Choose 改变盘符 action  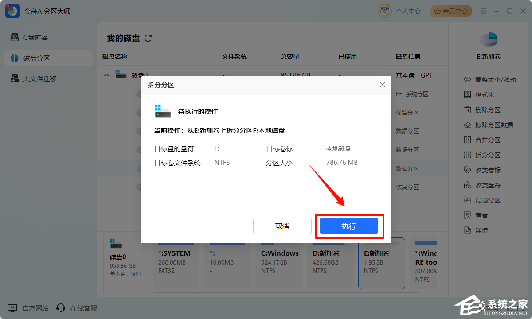482,185
